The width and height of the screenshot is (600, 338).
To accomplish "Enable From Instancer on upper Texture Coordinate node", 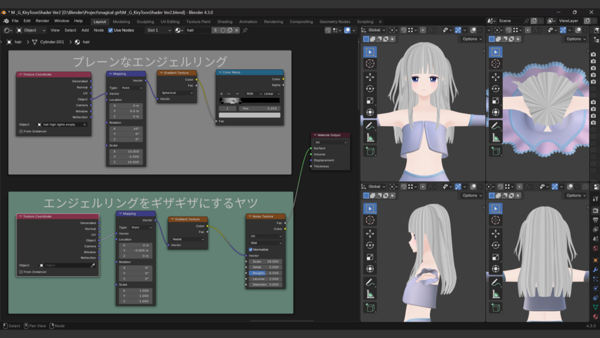I will pyautogui.click(x=22, y=131).
